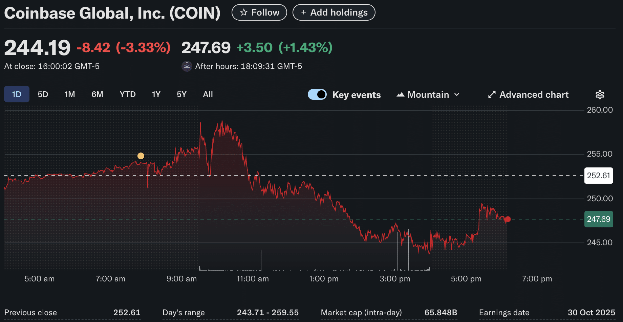Click the mountain chart type icon

[401, 94]
